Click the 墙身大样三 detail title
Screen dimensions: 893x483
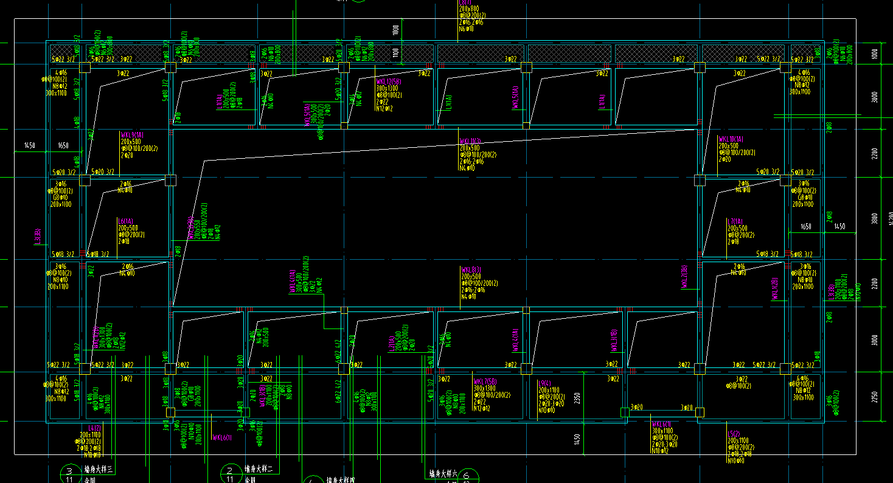coord(99,470)
